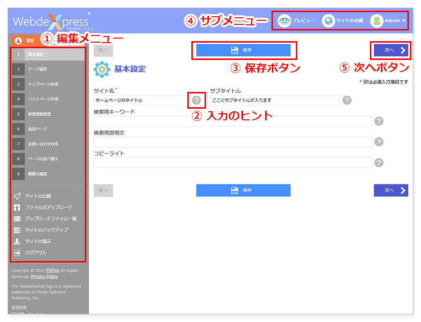Viewport: 421px width, 322px height.
Task: Click the WebdeXpress logo
Action: tap(53, 22)
